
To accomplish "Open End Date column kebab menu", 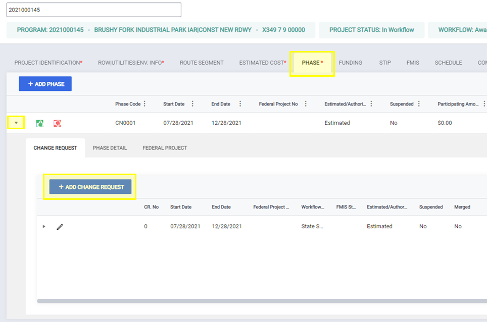I will 240,104.
